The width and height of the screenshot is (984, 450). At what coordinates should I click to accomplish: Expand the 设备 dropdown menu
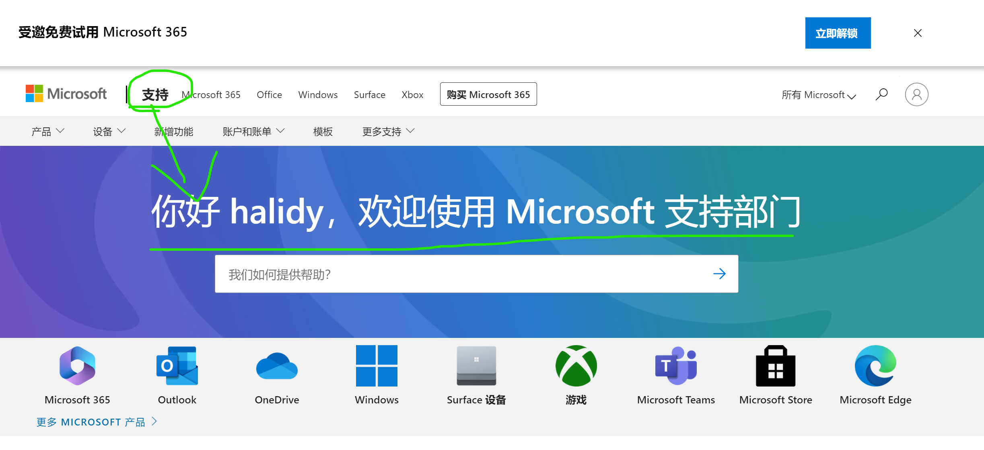point(109,131)
